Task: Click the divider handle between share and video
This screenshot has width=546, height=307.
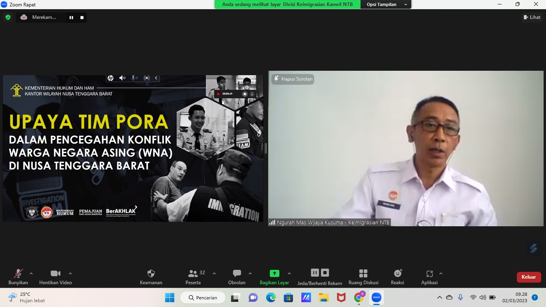Action: [266, 148]
